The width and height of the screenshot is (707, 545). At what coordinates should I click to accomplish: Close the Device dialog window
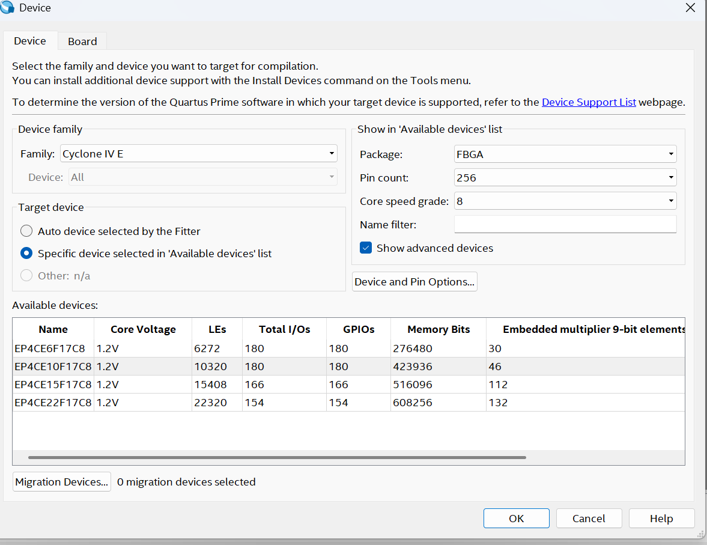coord(690,8)
